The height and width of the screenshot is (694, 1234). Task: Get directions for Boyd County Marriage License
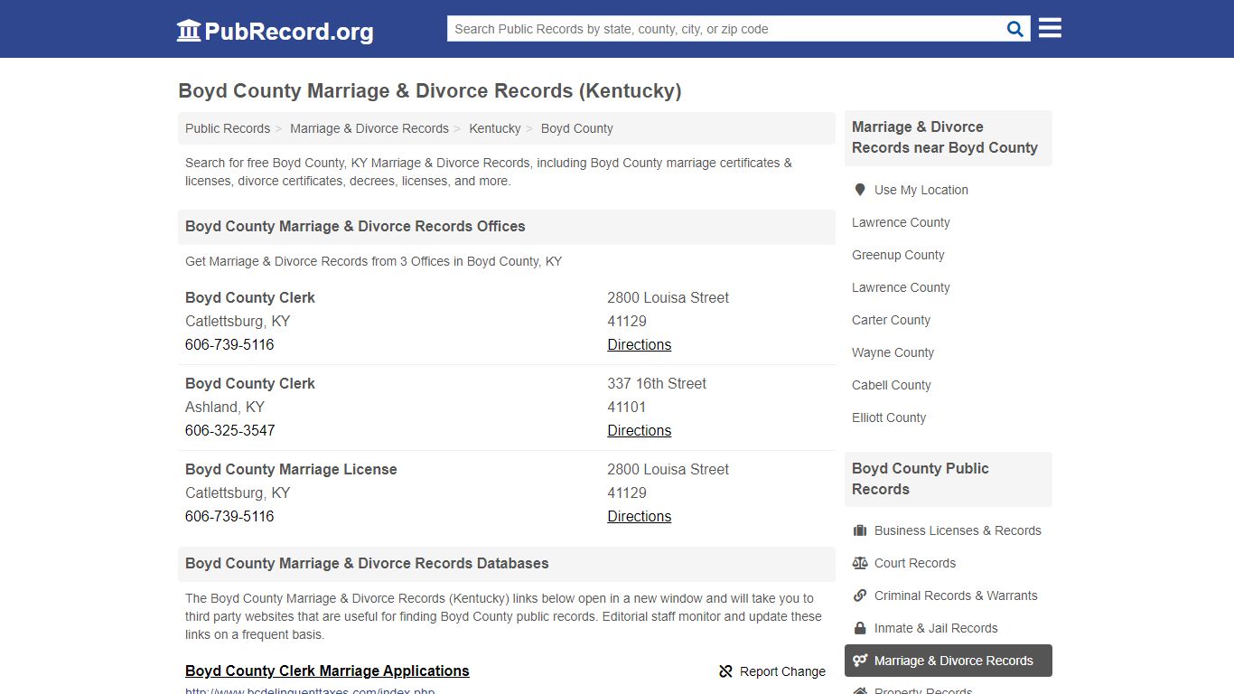640,516
